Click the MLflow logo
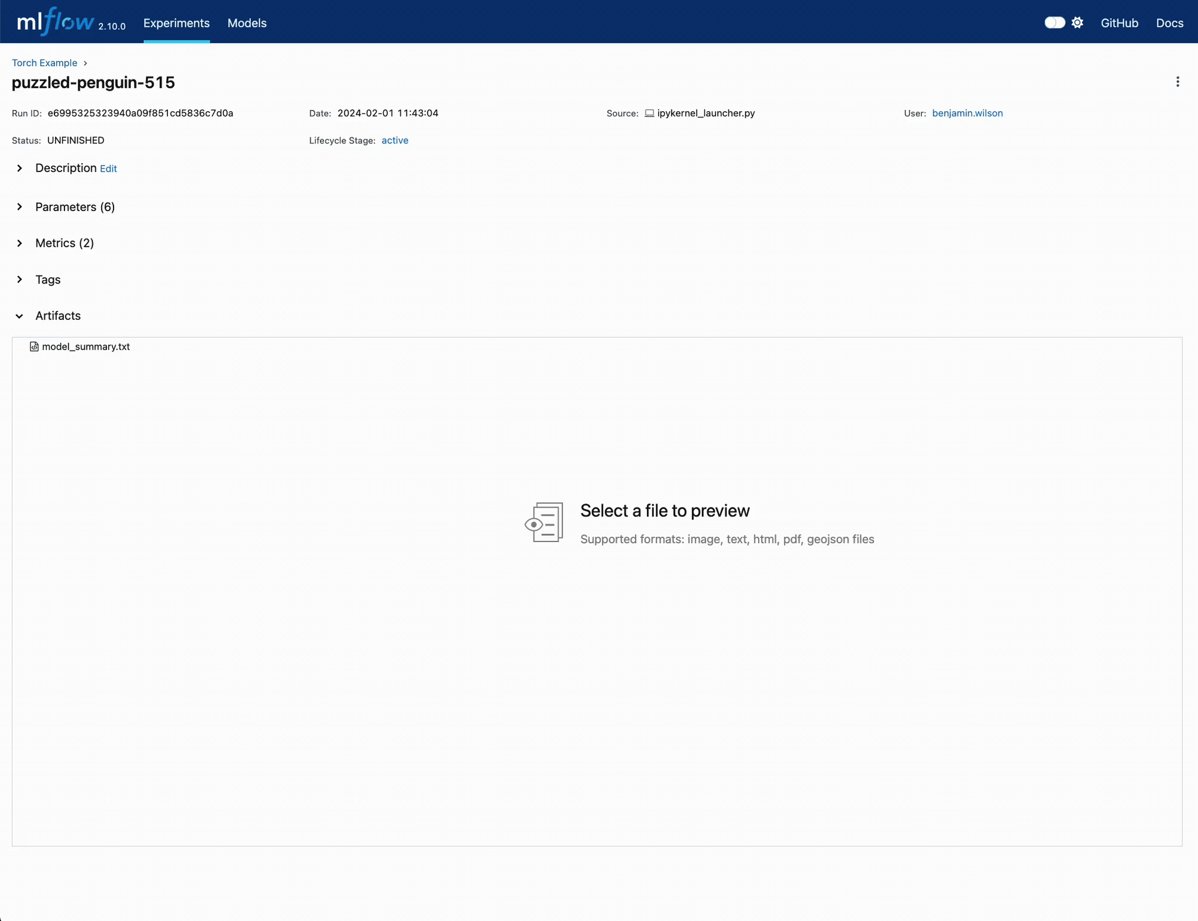This screenshot has height=921, width=1198. coord(56,22)
